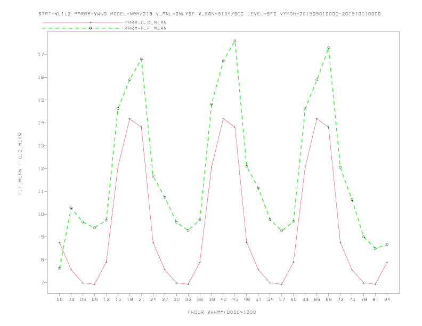
Task: Click the red O_MEAN marker at hour 84
Action: point(387,262)
